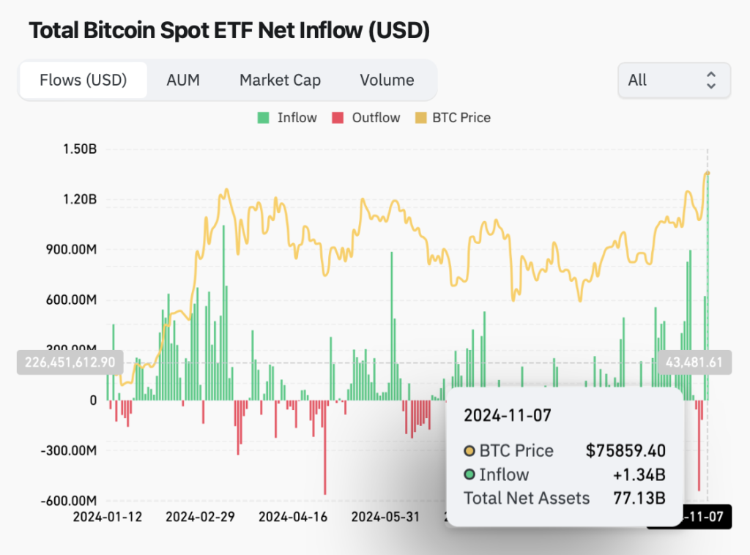Click the tallest green inflow bar at 1.34B
The image size is (750, 555).
pyautogui.click(x=708, y=287)
